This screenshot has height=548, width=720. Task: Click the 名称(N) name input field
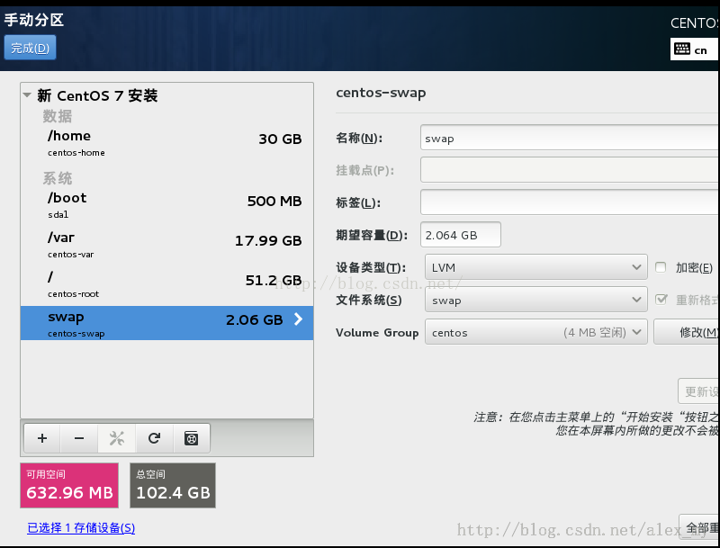click(570, 138)
